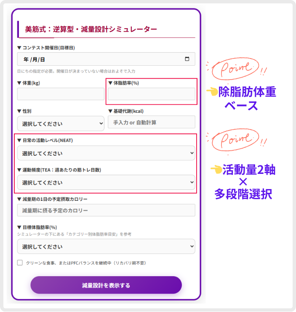296x312 pixels.
Task: Check the クリーンな食事 checkbox
Action: [20, 263]
